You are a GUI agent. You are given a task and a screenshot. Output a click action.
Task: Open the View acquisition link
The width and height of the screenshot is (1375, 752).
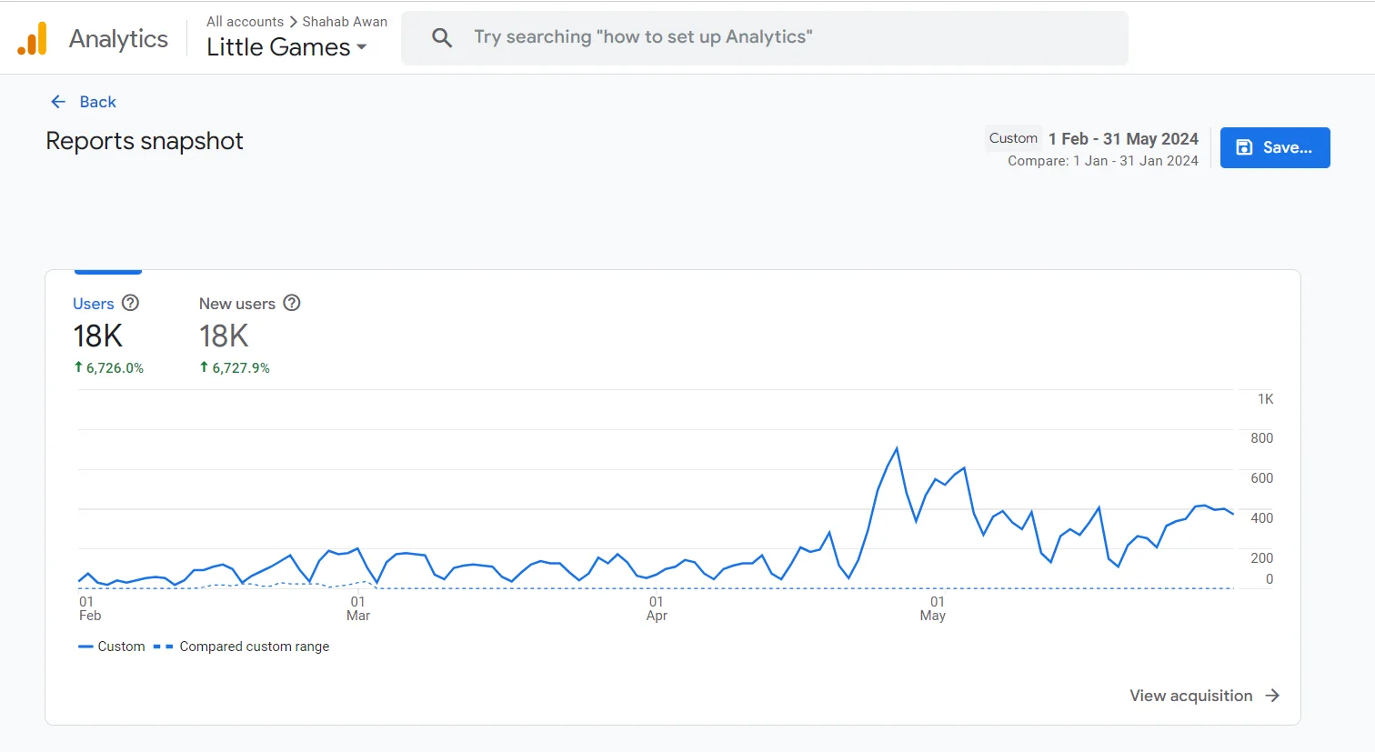point(1190,696)
